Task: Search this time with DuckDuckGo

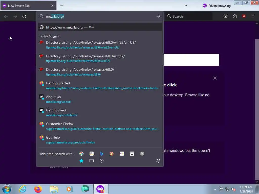Action: coord(112,154)
